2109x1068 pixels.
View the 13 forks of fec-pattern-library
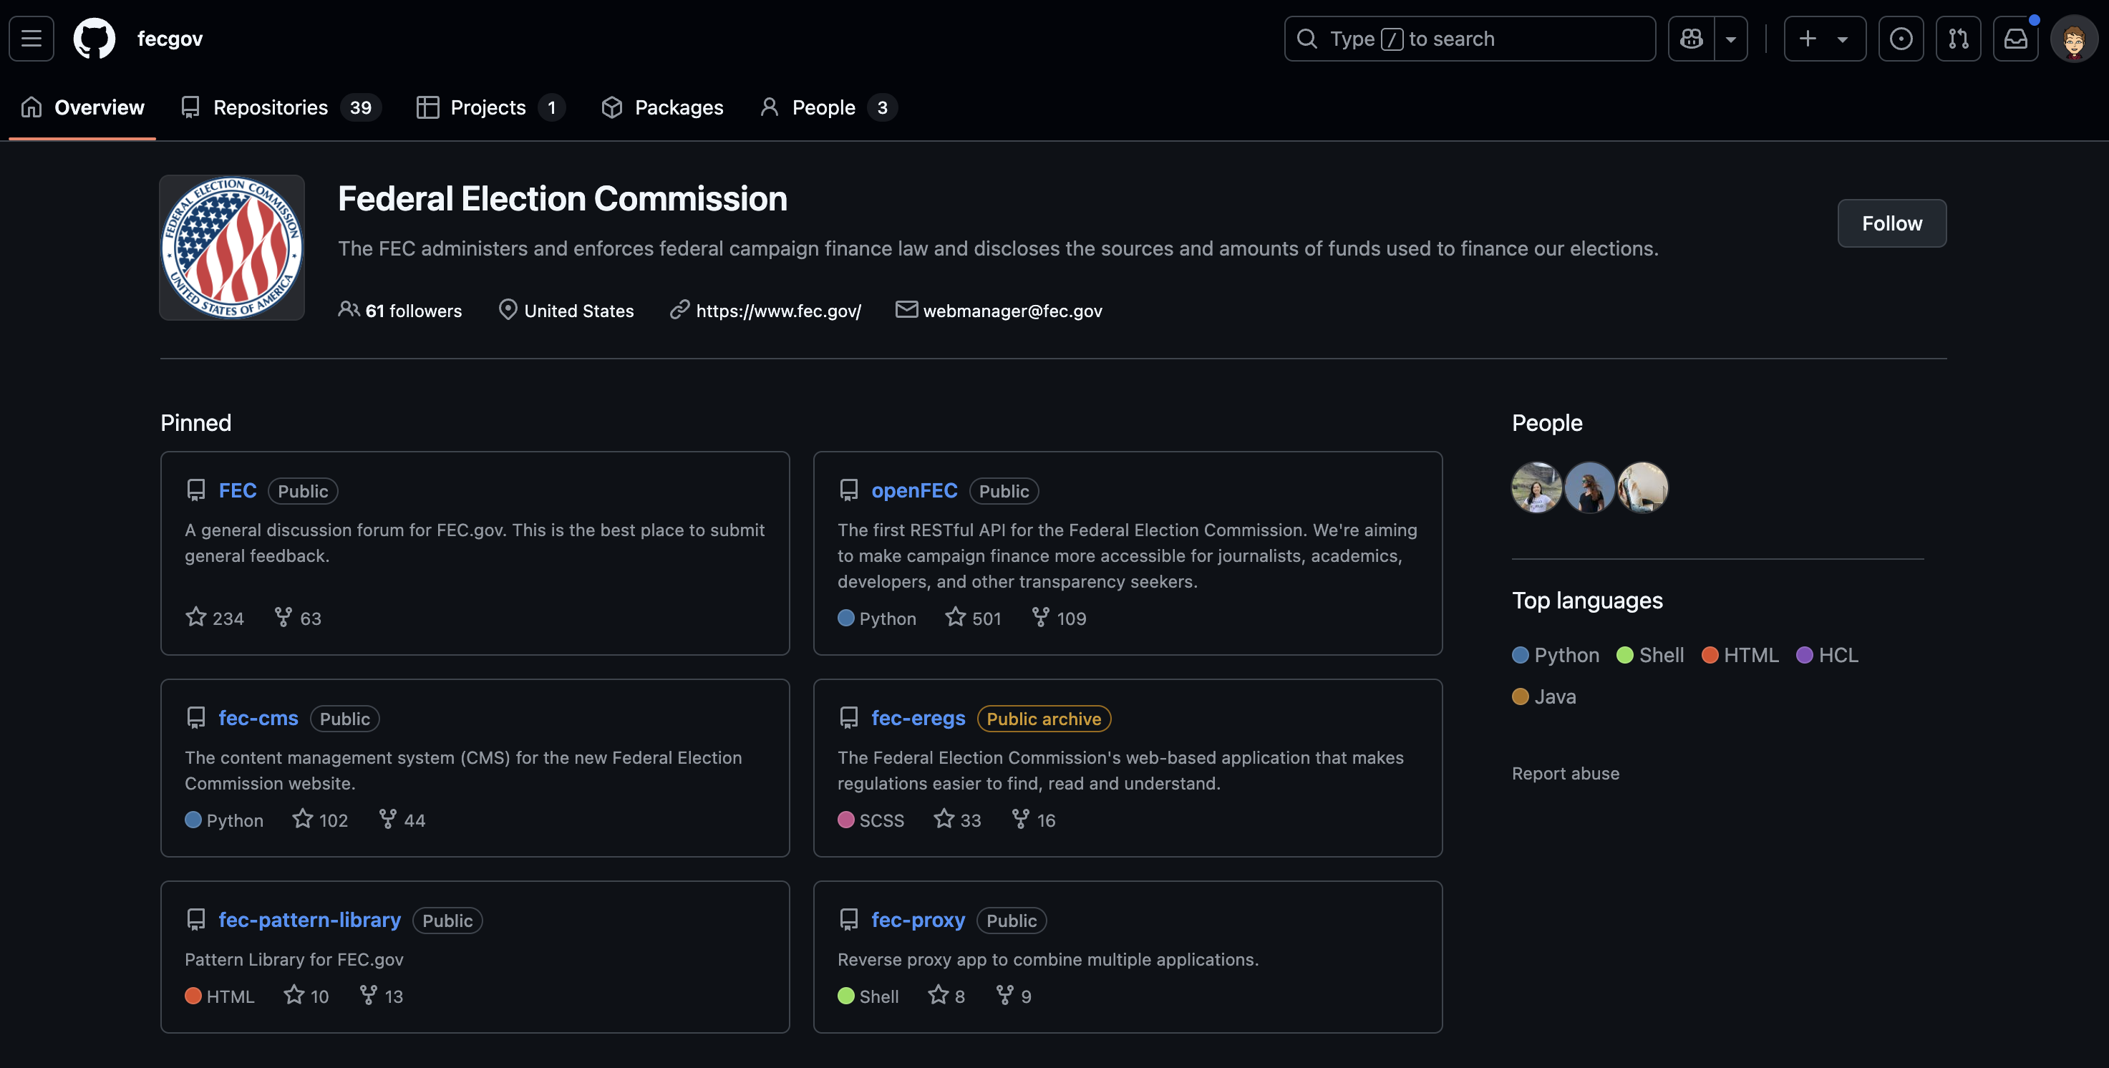click(x=381, y=996)
